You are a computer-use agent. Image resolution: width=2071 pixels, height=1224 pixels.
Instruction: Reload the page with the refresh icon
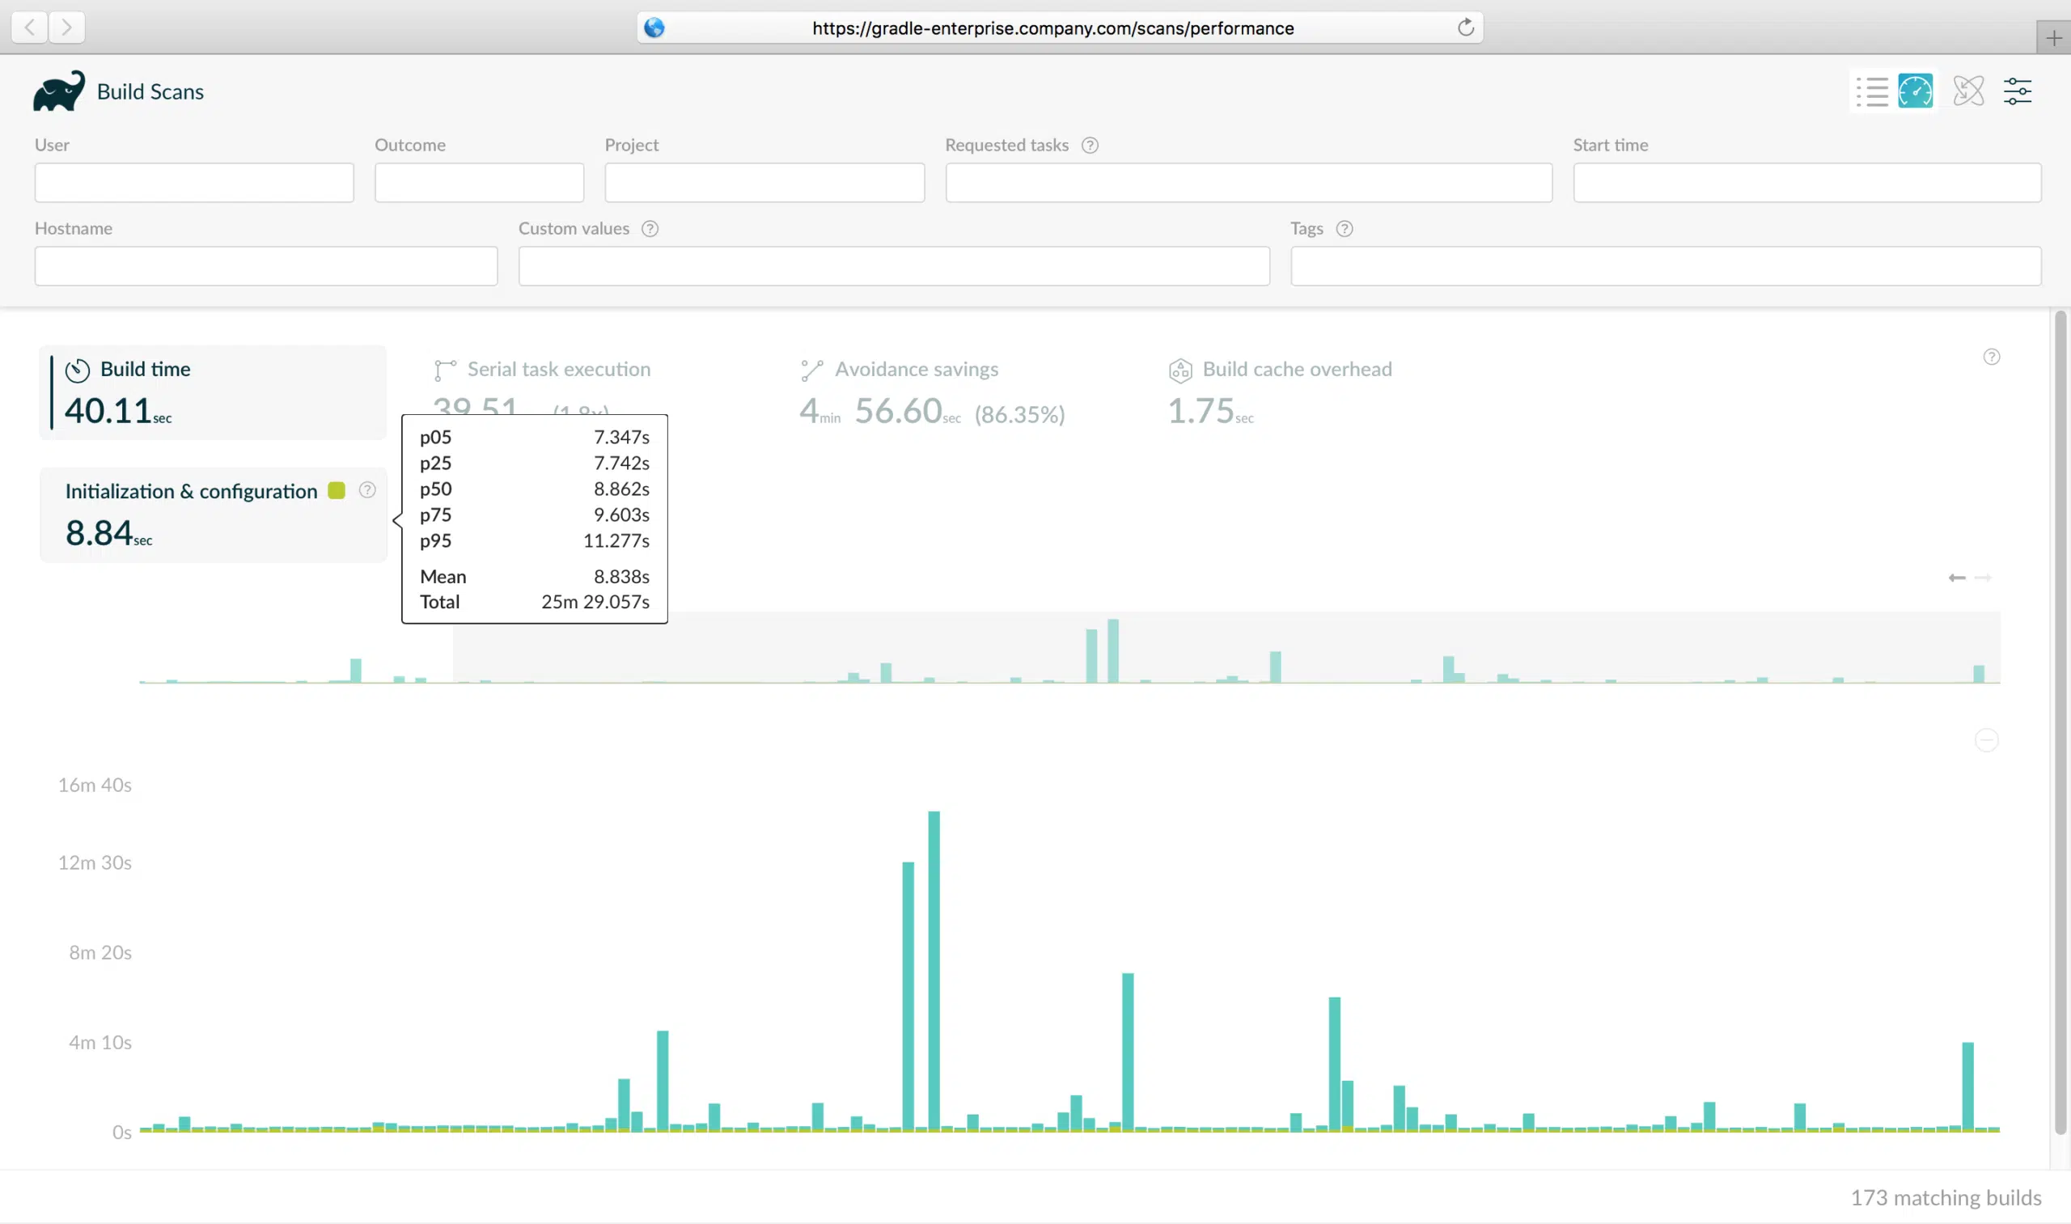point(1466,28)
